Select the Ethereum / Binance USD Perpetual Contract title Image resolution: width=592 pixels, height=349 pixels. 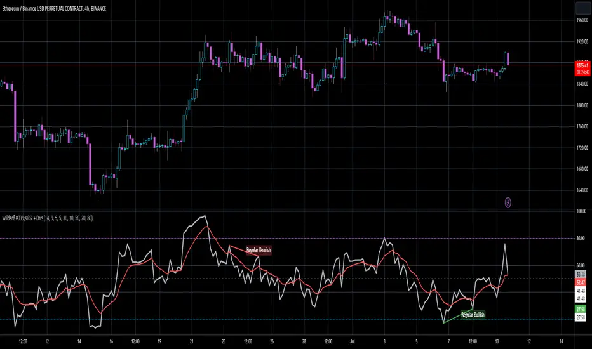(x=54, y=8)
